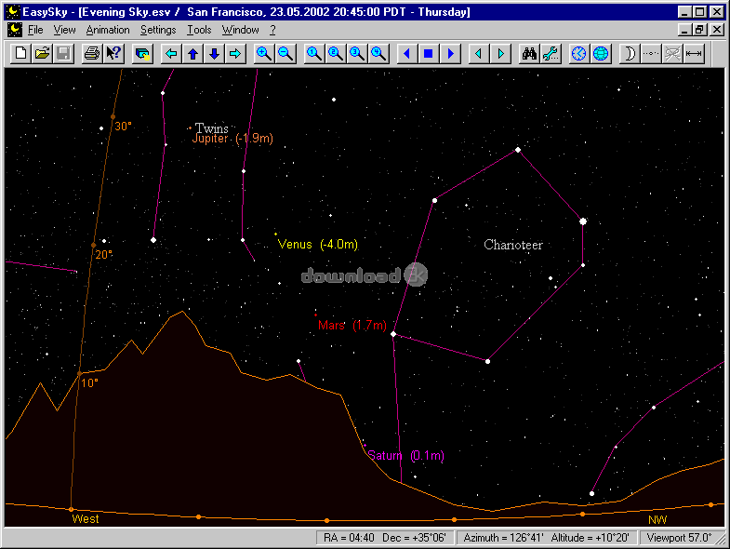Minimize the inner document window
This screenshot has height=549, width=730.
(684, 30)
